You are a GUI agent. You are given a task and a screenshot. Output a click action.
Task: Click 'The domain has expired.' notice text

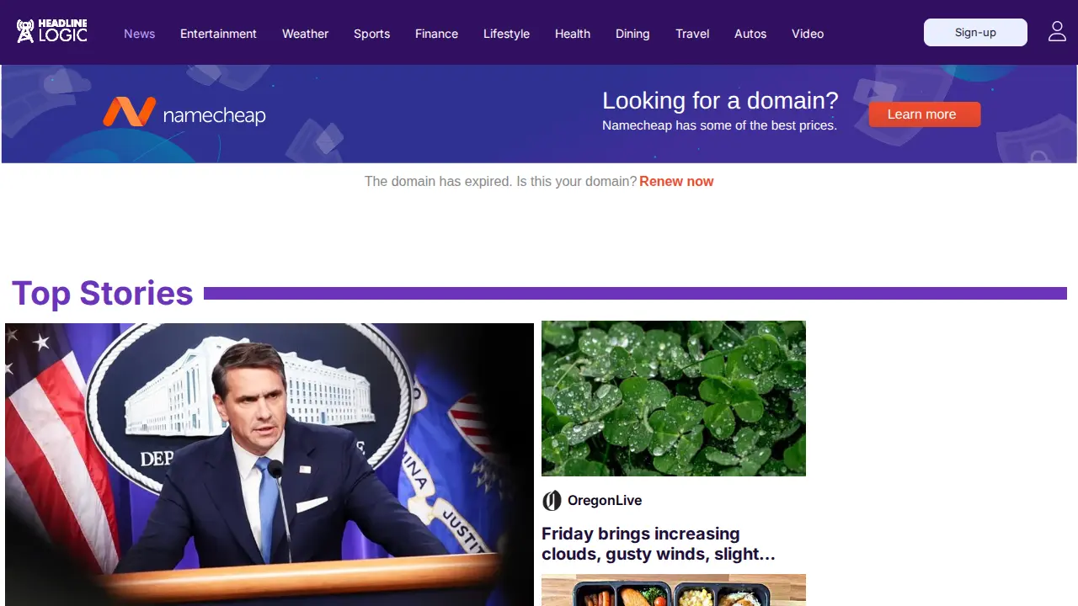[x=438, y=182]
